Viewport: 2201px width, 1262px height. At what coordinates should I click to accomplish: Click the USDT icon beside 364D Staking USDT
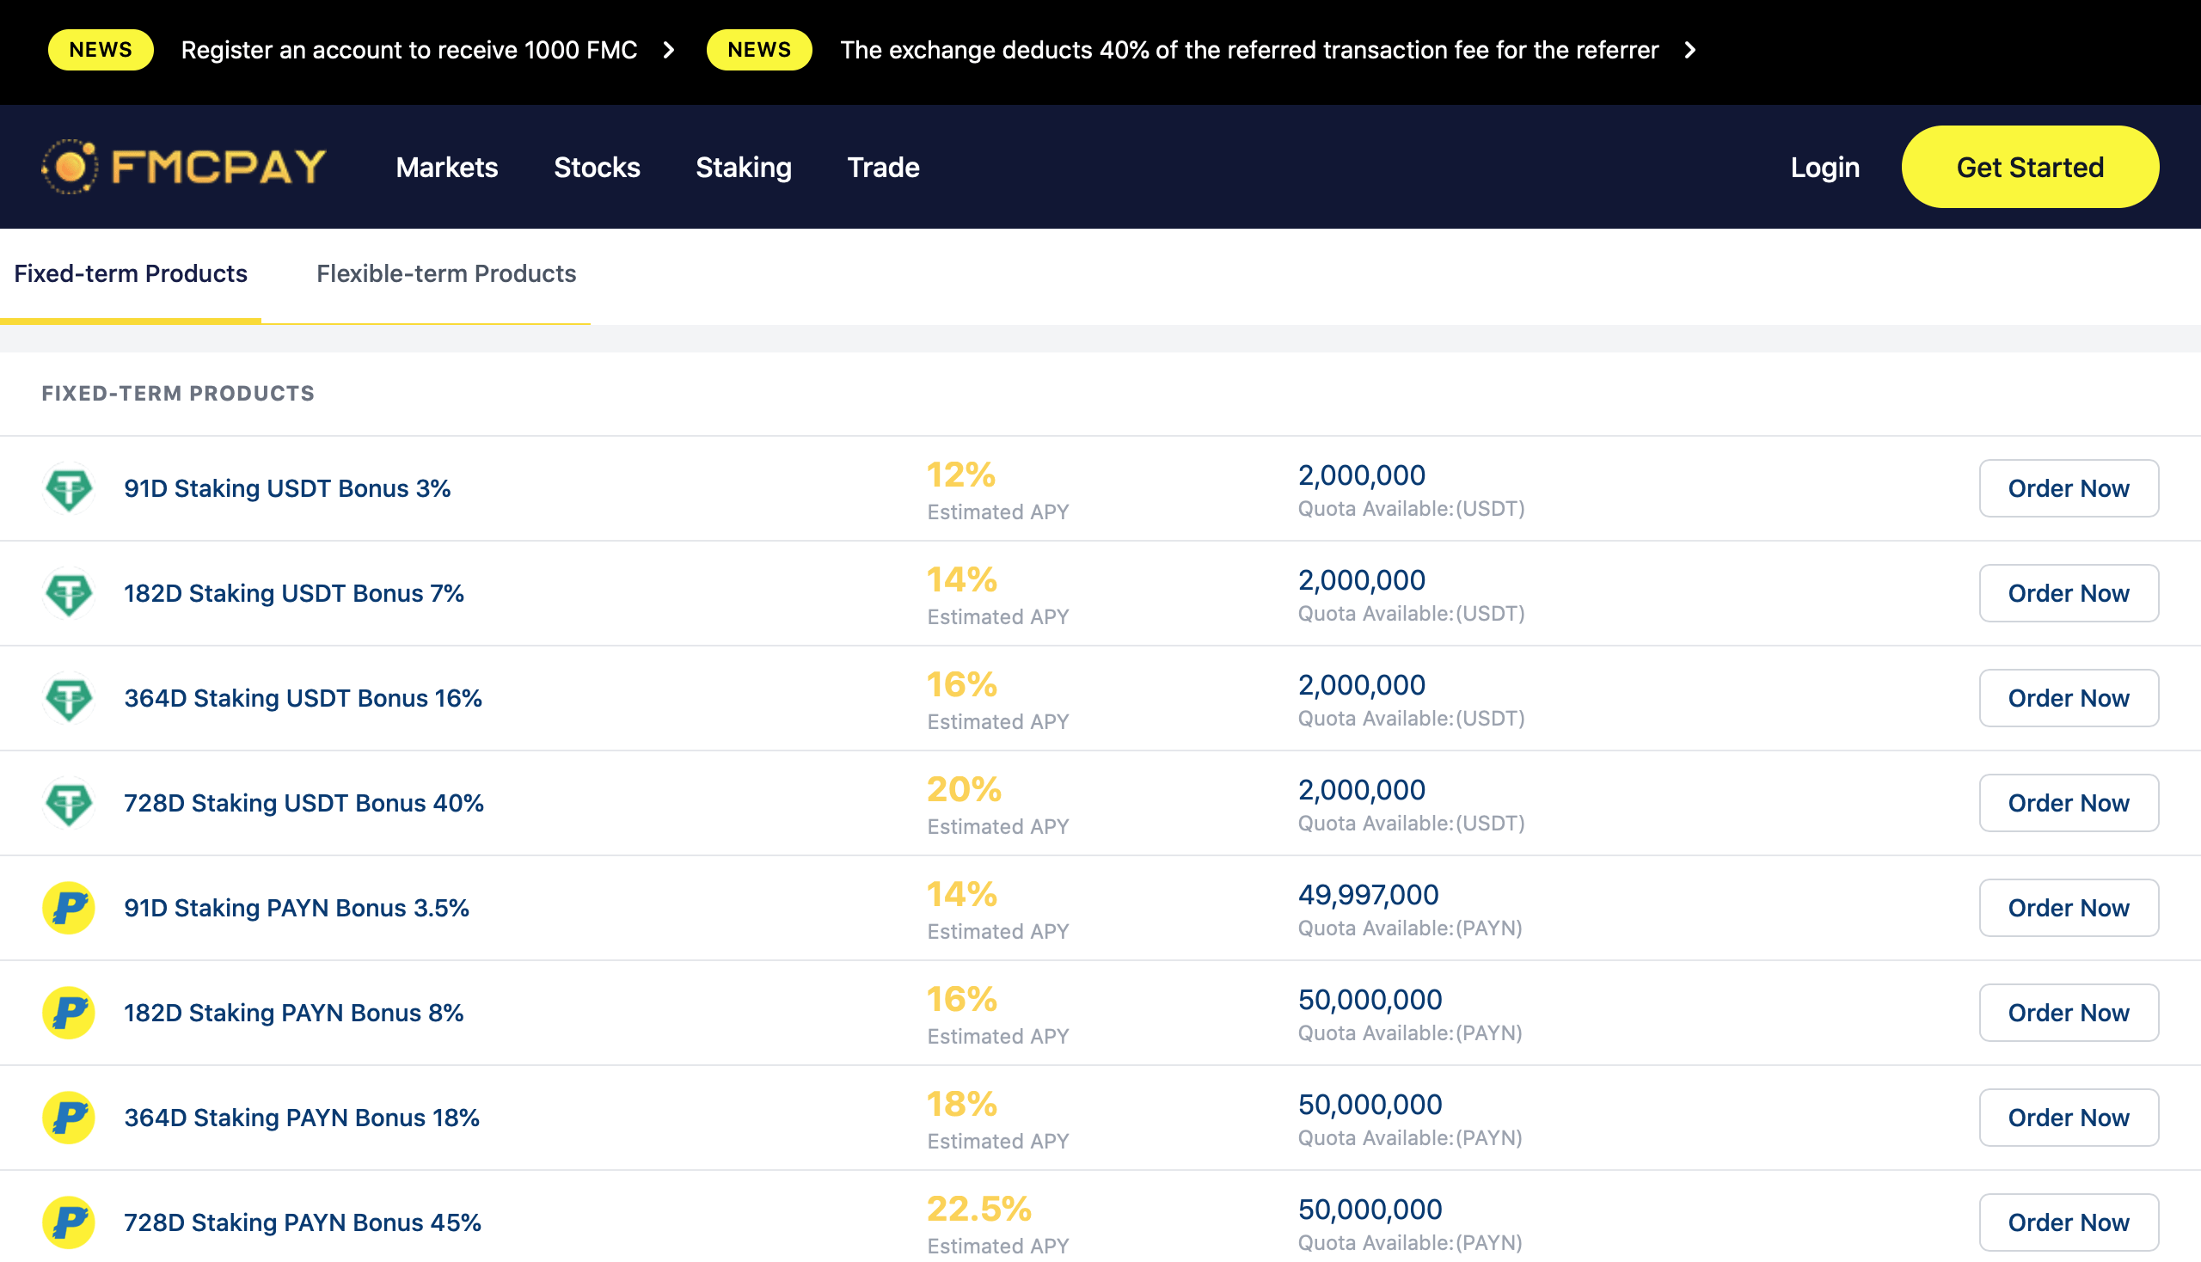69,698
